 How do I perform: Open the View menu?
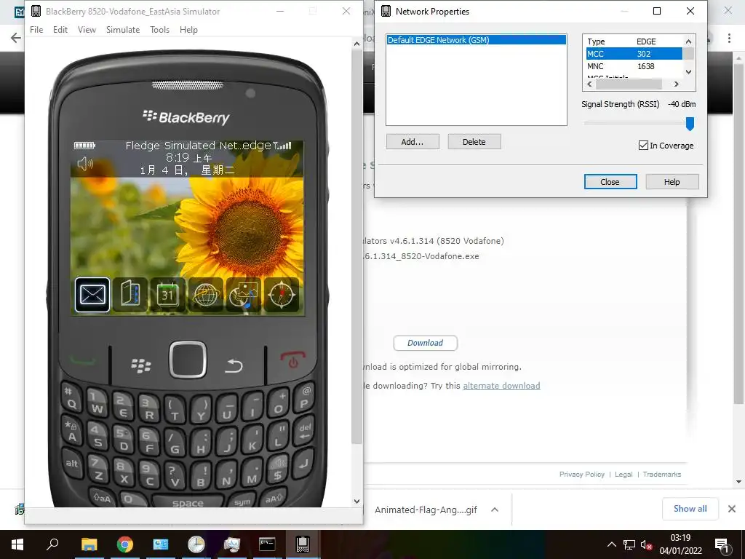pos(87,29)
